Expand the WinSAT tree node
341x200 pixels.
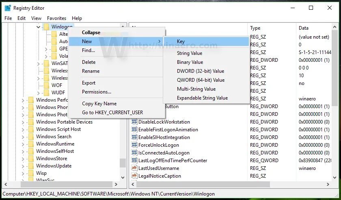click(x=38, y=63)
